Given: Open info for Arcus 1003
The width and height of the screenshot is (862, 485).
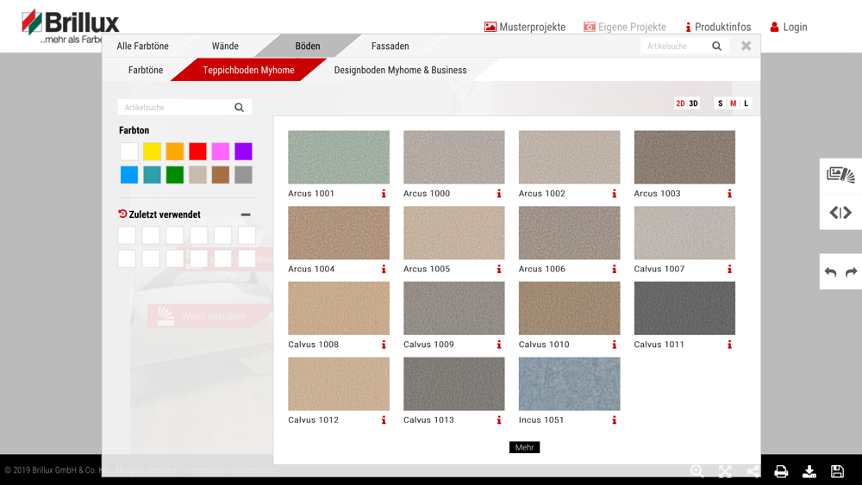Looking at the screenshot, I should coord(729,193).
